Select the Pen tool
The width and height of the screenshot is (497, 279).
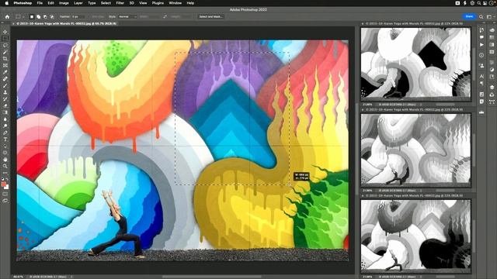5,133
